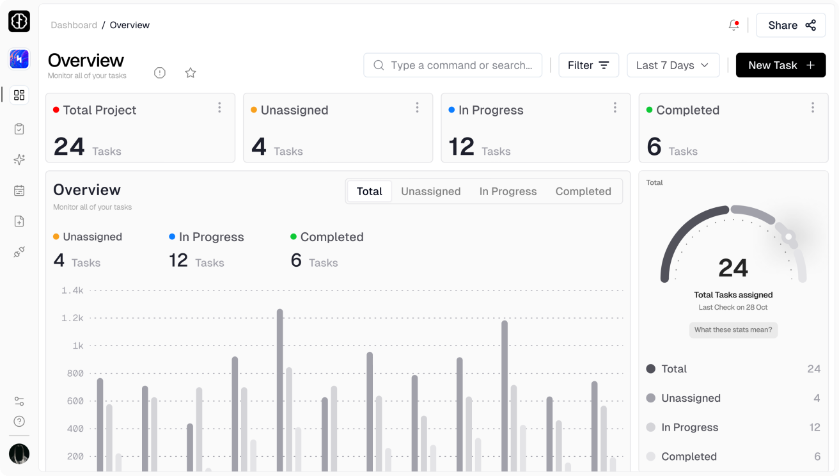This screenshot has width=839, height=476.
Task: Expand the Last 7 Days dropdown
Action: 673,65
